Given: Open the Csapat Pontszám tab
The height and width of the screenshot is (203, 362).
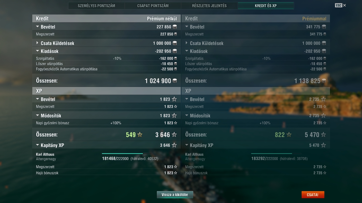Looking at the screenshot, I should click(153, 6).
